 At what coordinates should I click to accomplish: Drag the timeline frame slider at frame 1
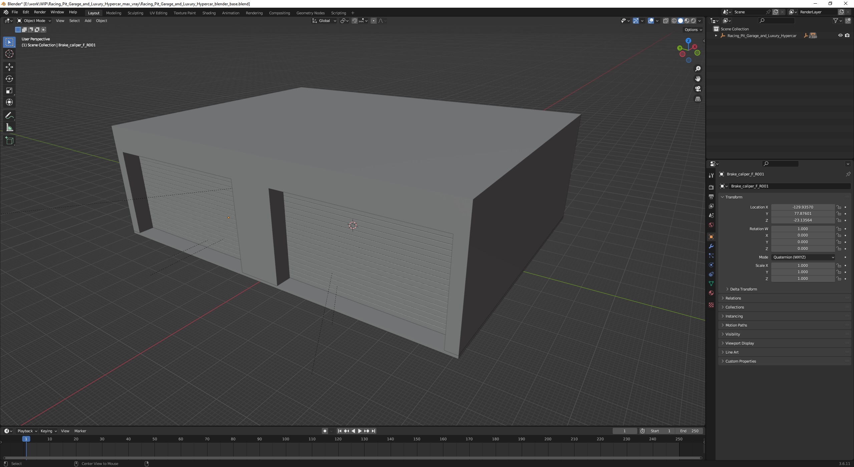pyautogui.click(x=25, y=439)
